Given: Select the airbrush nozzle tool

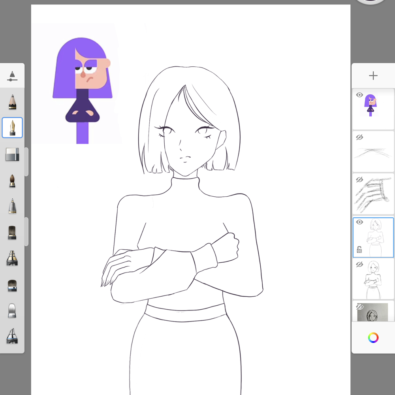Looking at the screenshot, I should (12, 258).
